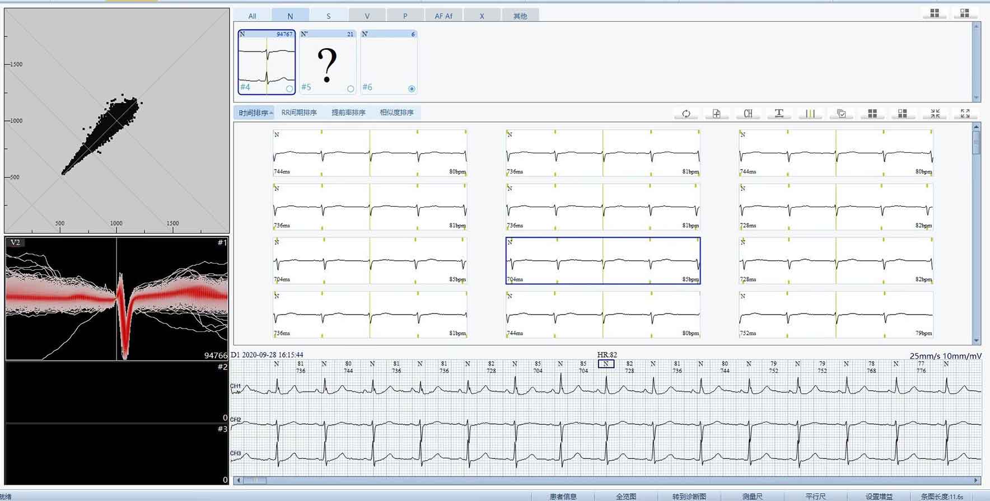Click the stacked checkbox select-all icon

[841, 113]
